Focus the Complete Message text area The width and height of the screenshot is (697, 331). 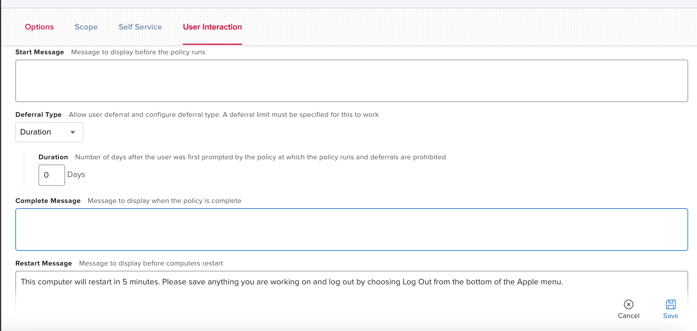click(x=351, y=230)
